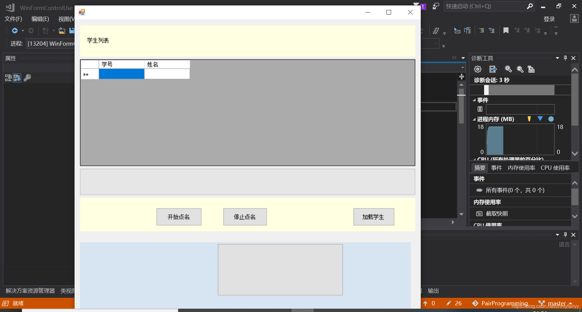Click 所有事件(0 个, 共 0 个) link

[x=515, y=190]
